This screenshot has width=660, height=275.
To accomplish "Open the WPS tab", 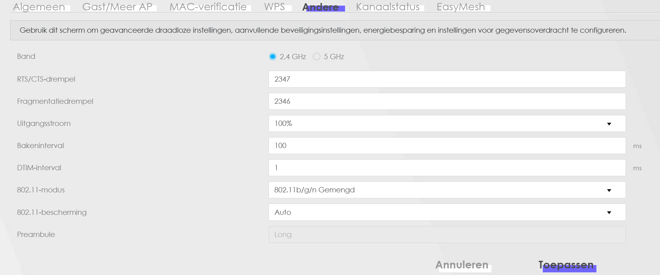I will click(x=275, y=7).
